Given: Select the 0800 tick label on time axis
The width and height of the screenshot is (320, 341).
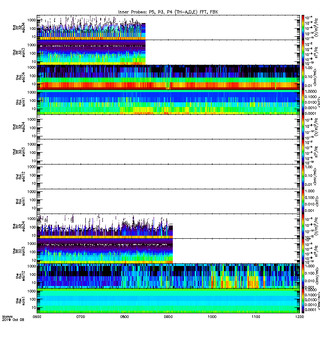Looking at the screenshot, I should point(125,317).
